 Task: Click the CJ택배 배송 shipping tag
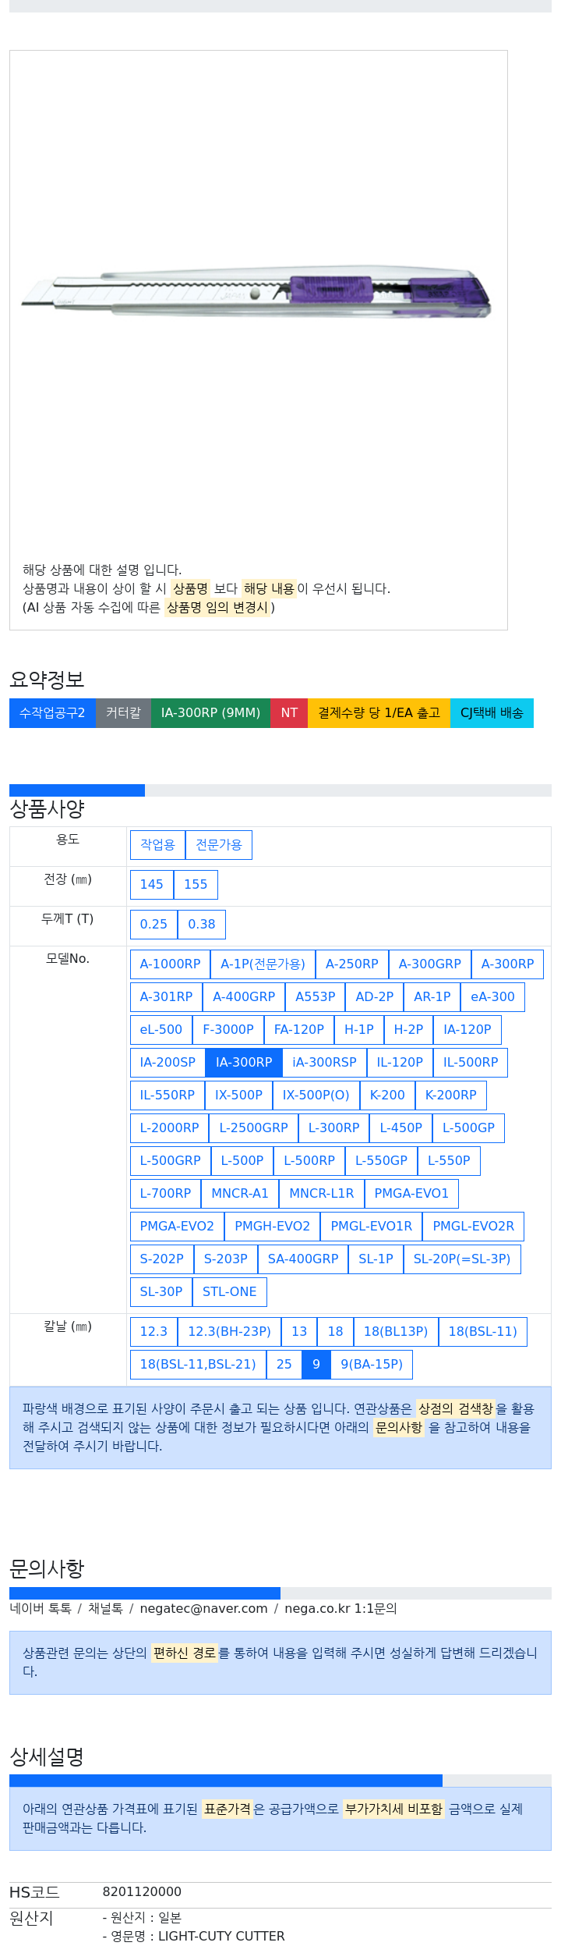[492, 713]
